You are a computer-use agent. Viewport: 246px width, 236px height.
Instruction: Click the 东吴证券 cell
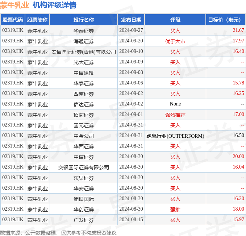tap(84, 178)
